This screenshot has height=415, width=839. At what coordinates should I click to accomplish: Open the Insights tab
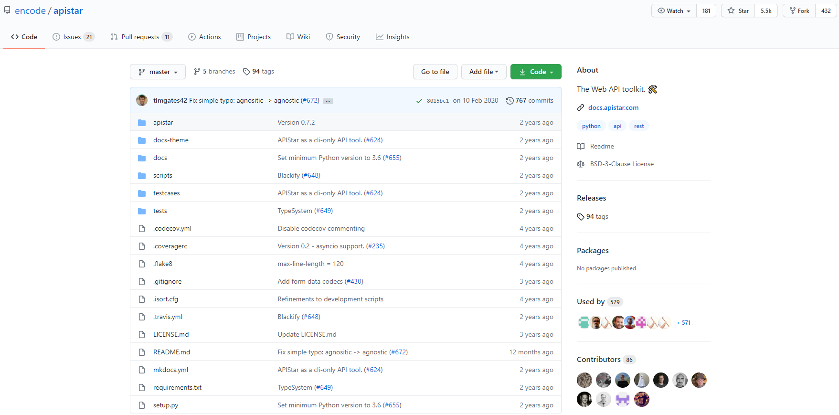coord(393,37)
